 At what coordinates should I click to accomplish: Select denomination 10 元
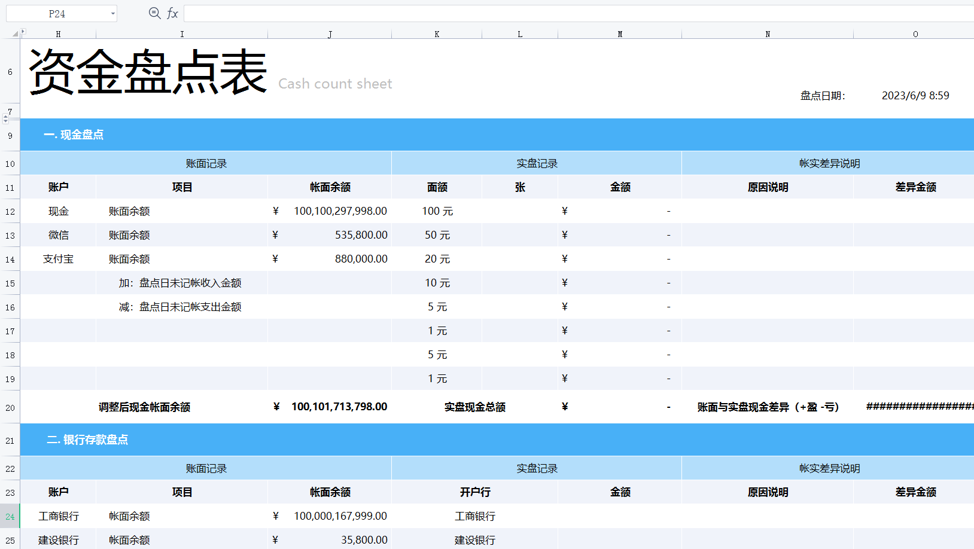(437, 283)
